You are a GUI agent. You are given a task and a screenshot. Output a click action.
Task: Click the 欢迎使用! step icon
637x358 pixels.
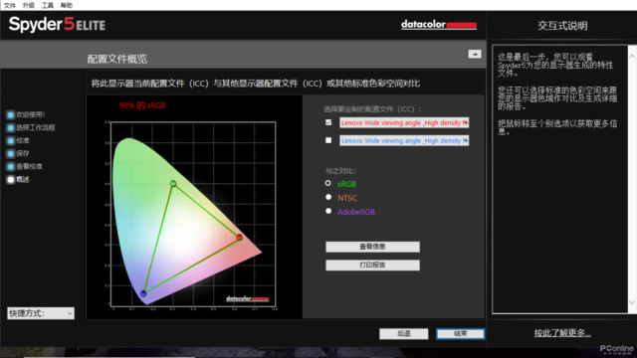click(x=11, y=115)
